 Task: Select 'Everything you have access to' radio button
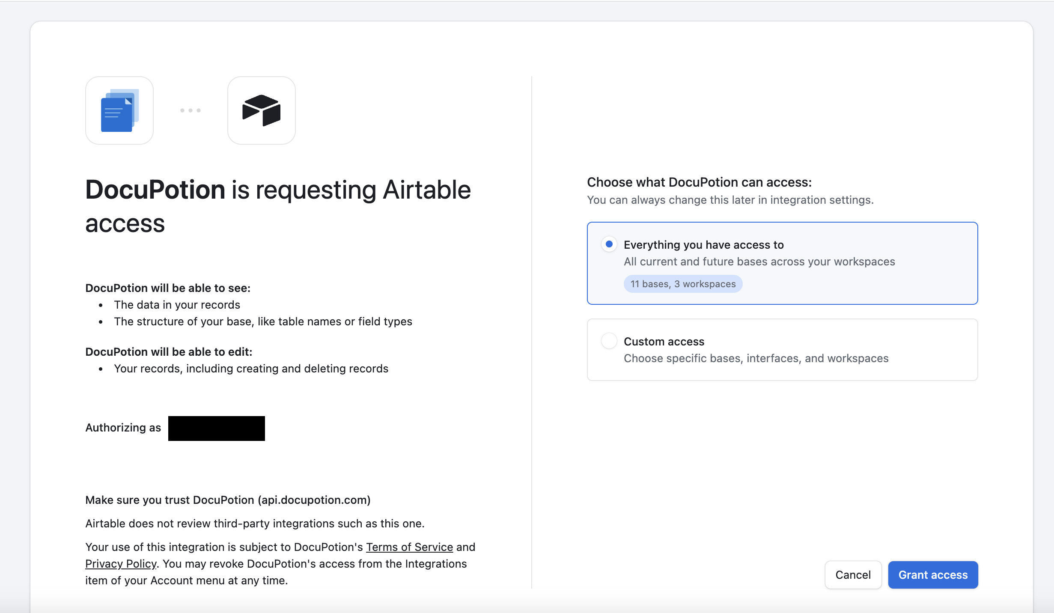pos(609,244)
